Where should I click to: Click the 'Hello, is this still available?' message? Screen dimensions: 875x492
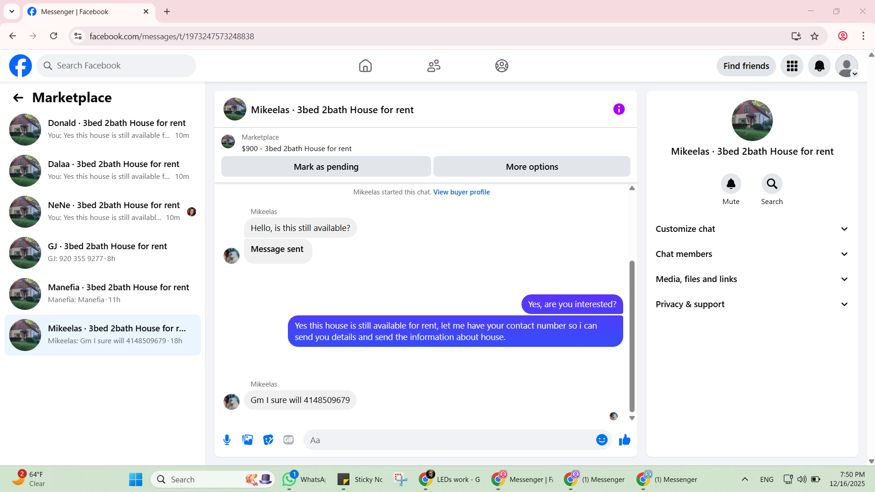(300, 228)
